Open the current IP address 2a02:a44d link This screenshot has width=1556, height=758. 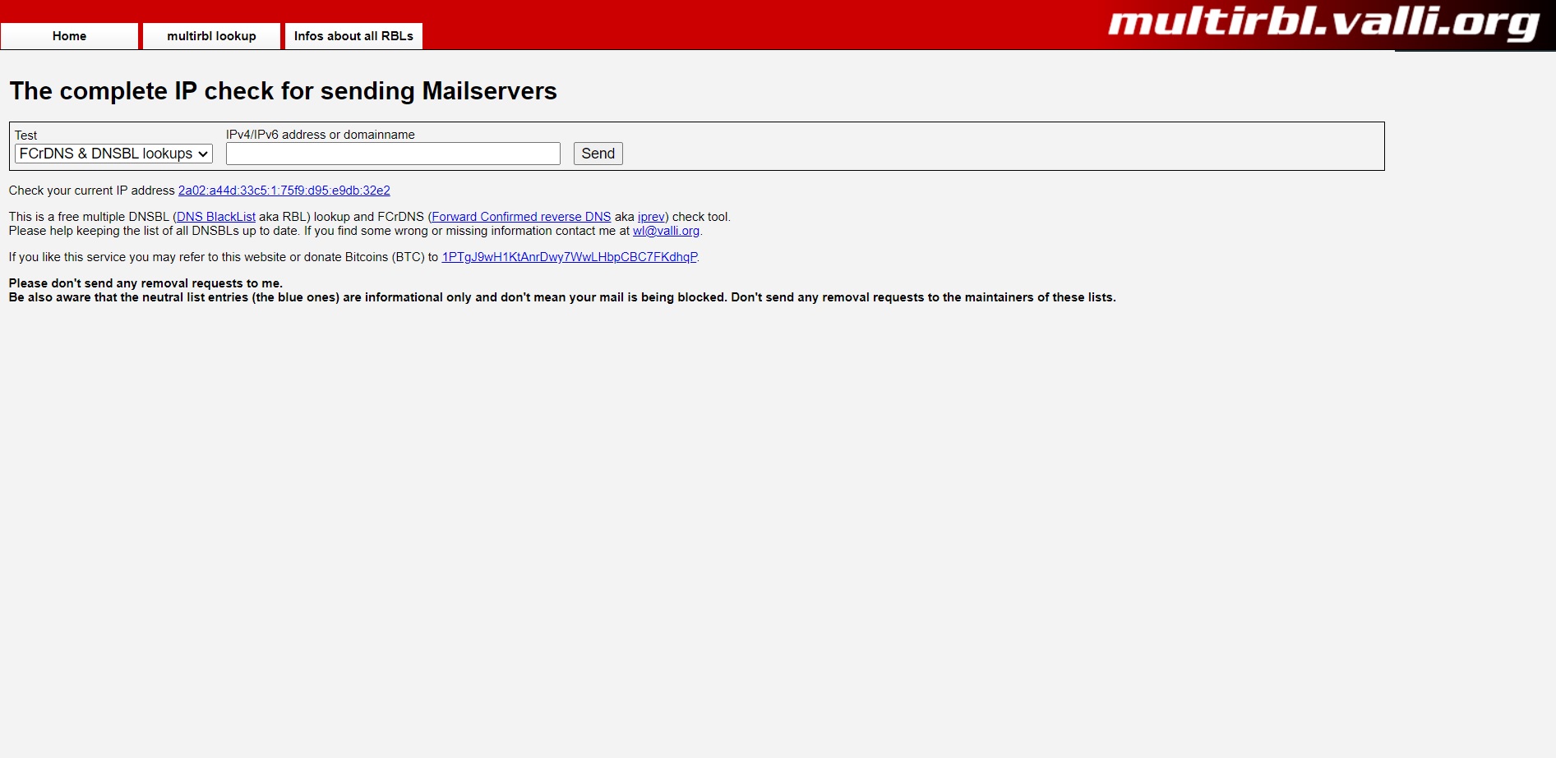click(x=284, y=191)
